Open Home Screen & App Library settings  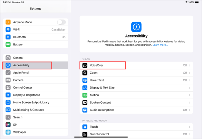[x=36, y=102]
